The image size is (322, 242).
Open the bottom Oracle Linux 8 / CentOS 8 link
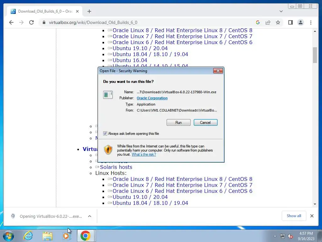[182, 179]
